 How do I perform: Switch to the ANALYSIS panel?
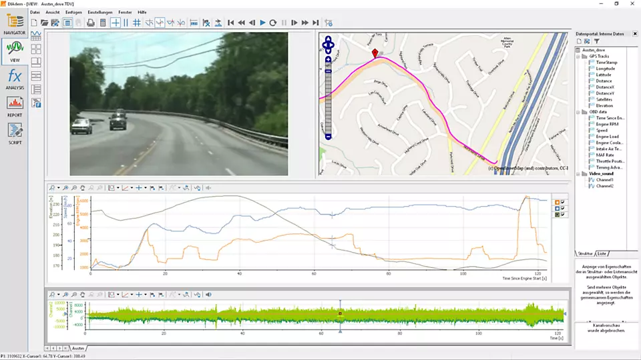(15, 79)
